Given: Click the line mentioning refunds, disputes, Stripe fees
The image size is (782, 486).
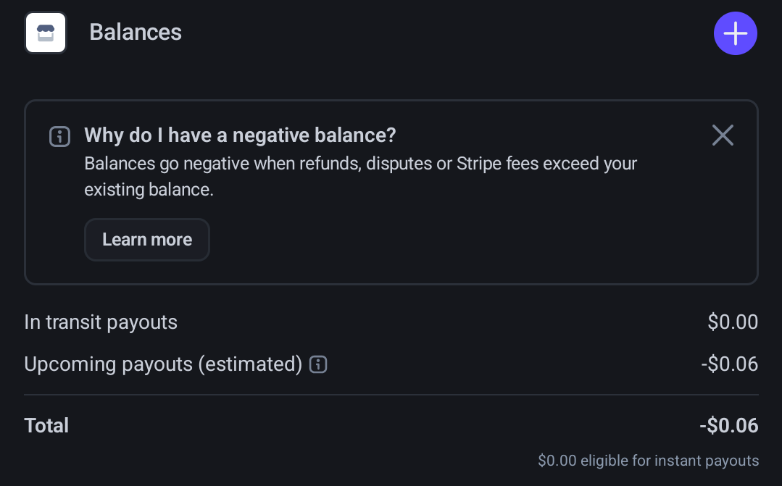Looking at the screenshot, I should click(360, 163).
